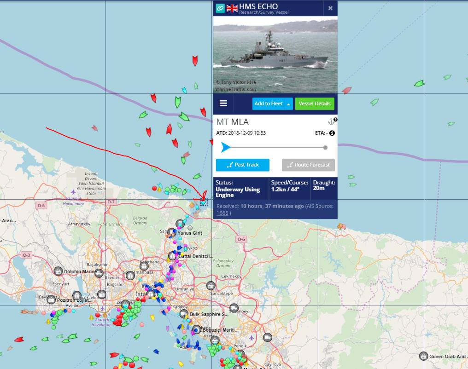Click the blue voyage progress arrow
Viewport: 468px width, 369px height.
click(226, 147)
